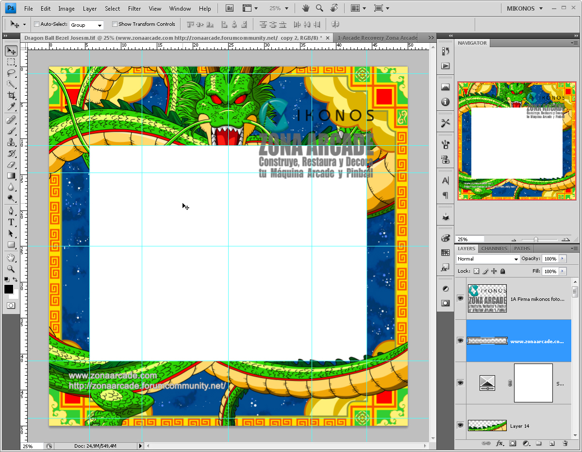Viewport: 582px width, 452px height.
Task: Select the Blur tool
Action: point(11,187)
